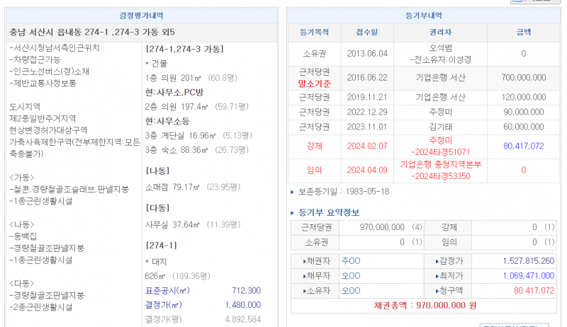Click the arrow bullet beside 등기부 요약정보
Screen dimensions: 567x327
pos(294,212)
